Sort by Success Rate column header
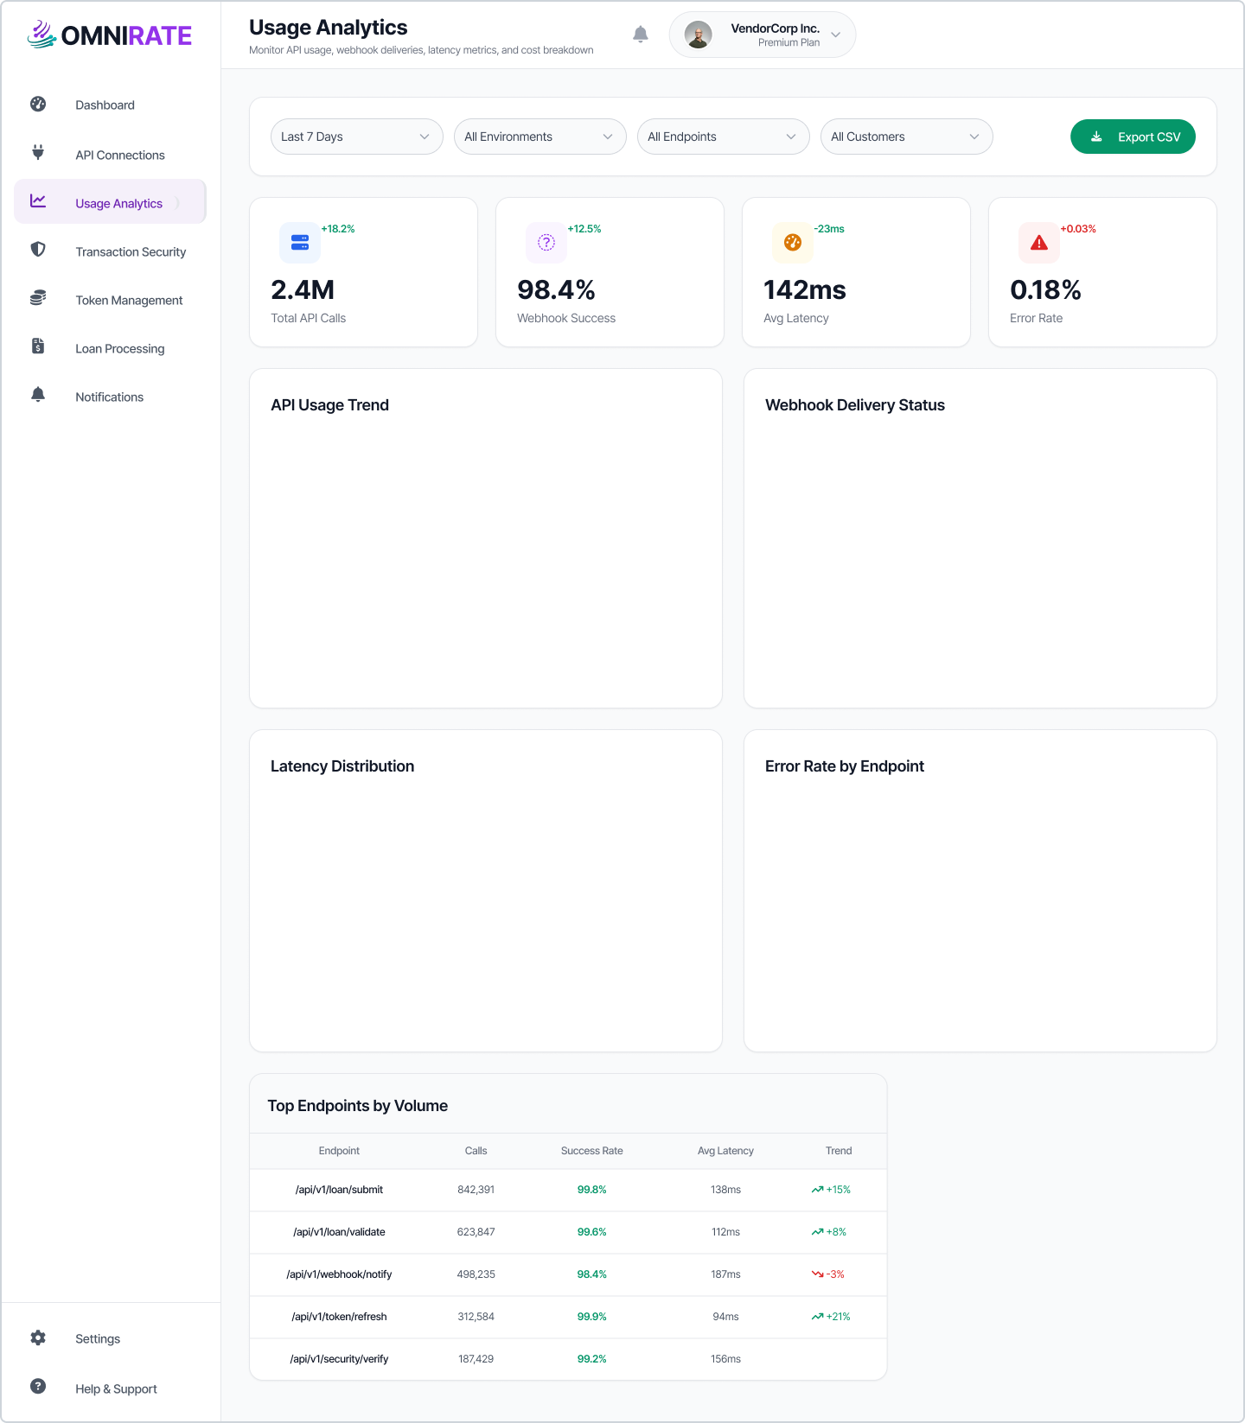This screenshot has width=1245, height=1423. [x=592, y=1151]
